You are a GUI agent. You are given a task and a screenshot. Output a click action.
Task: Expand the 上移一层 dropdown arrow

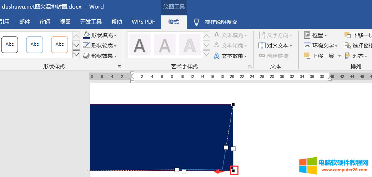coord(339,56)
